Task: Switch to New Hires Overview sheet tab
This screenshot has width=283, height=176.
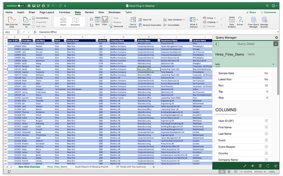Action: point(29,167)
